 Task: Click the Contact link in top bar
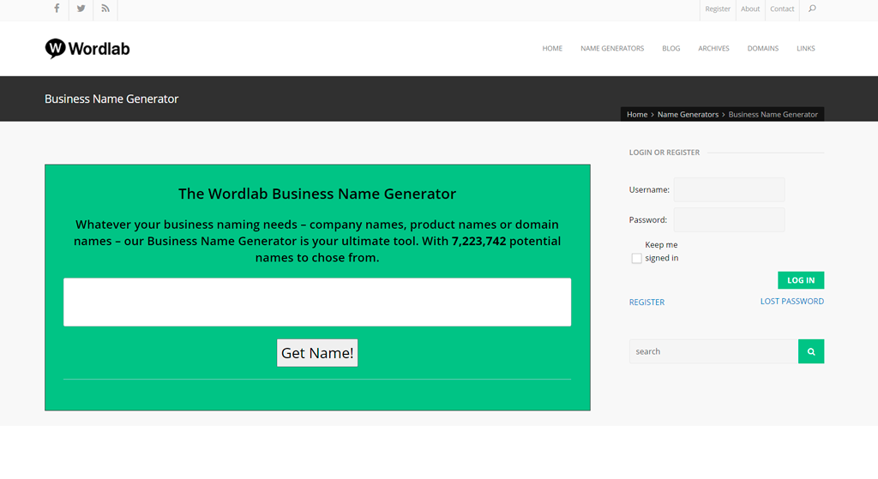coord(782,9)
